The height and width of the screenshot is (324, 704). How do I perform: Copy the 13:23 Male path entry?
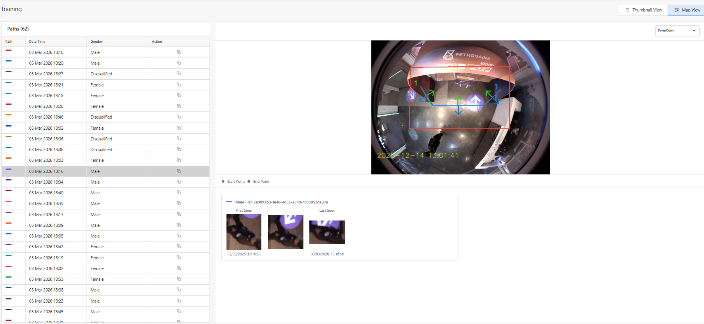click(179, 301)
